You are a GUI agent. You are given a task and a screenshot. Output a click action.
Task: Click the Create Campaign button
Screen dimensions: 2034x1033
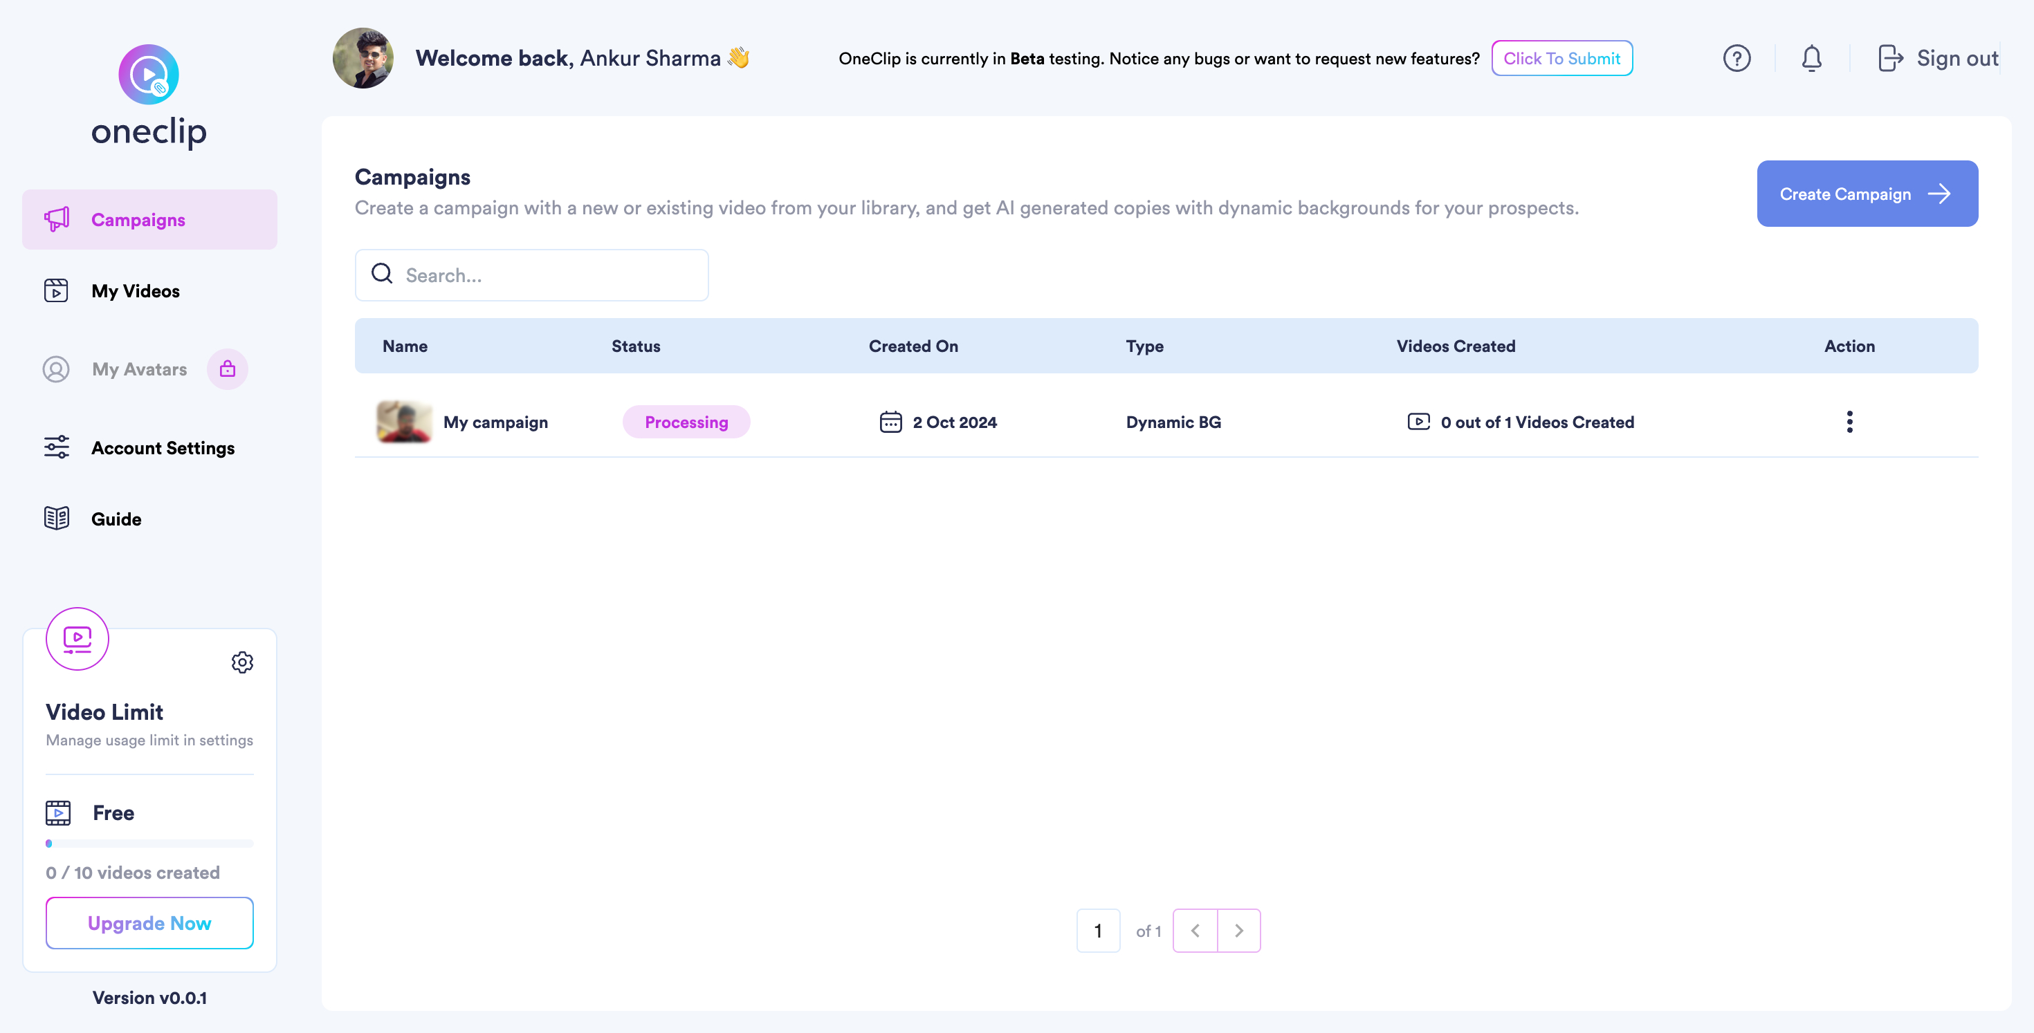coord(1867,194)
